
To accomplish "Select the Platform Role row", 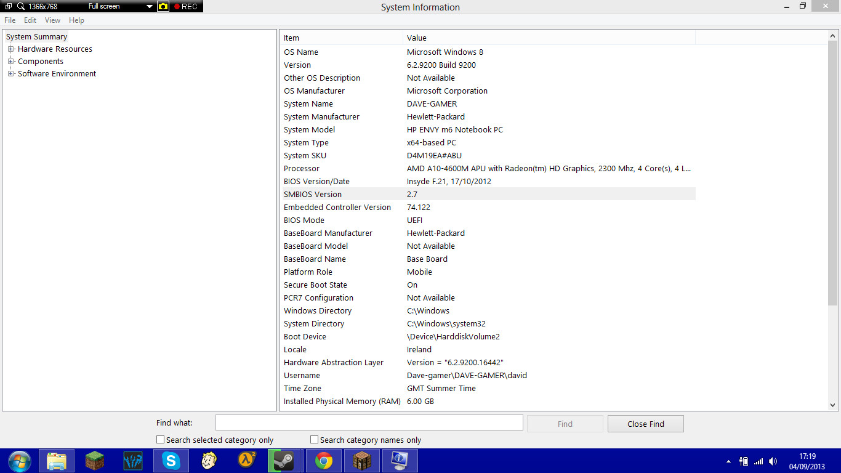I will tap(488, 272).
